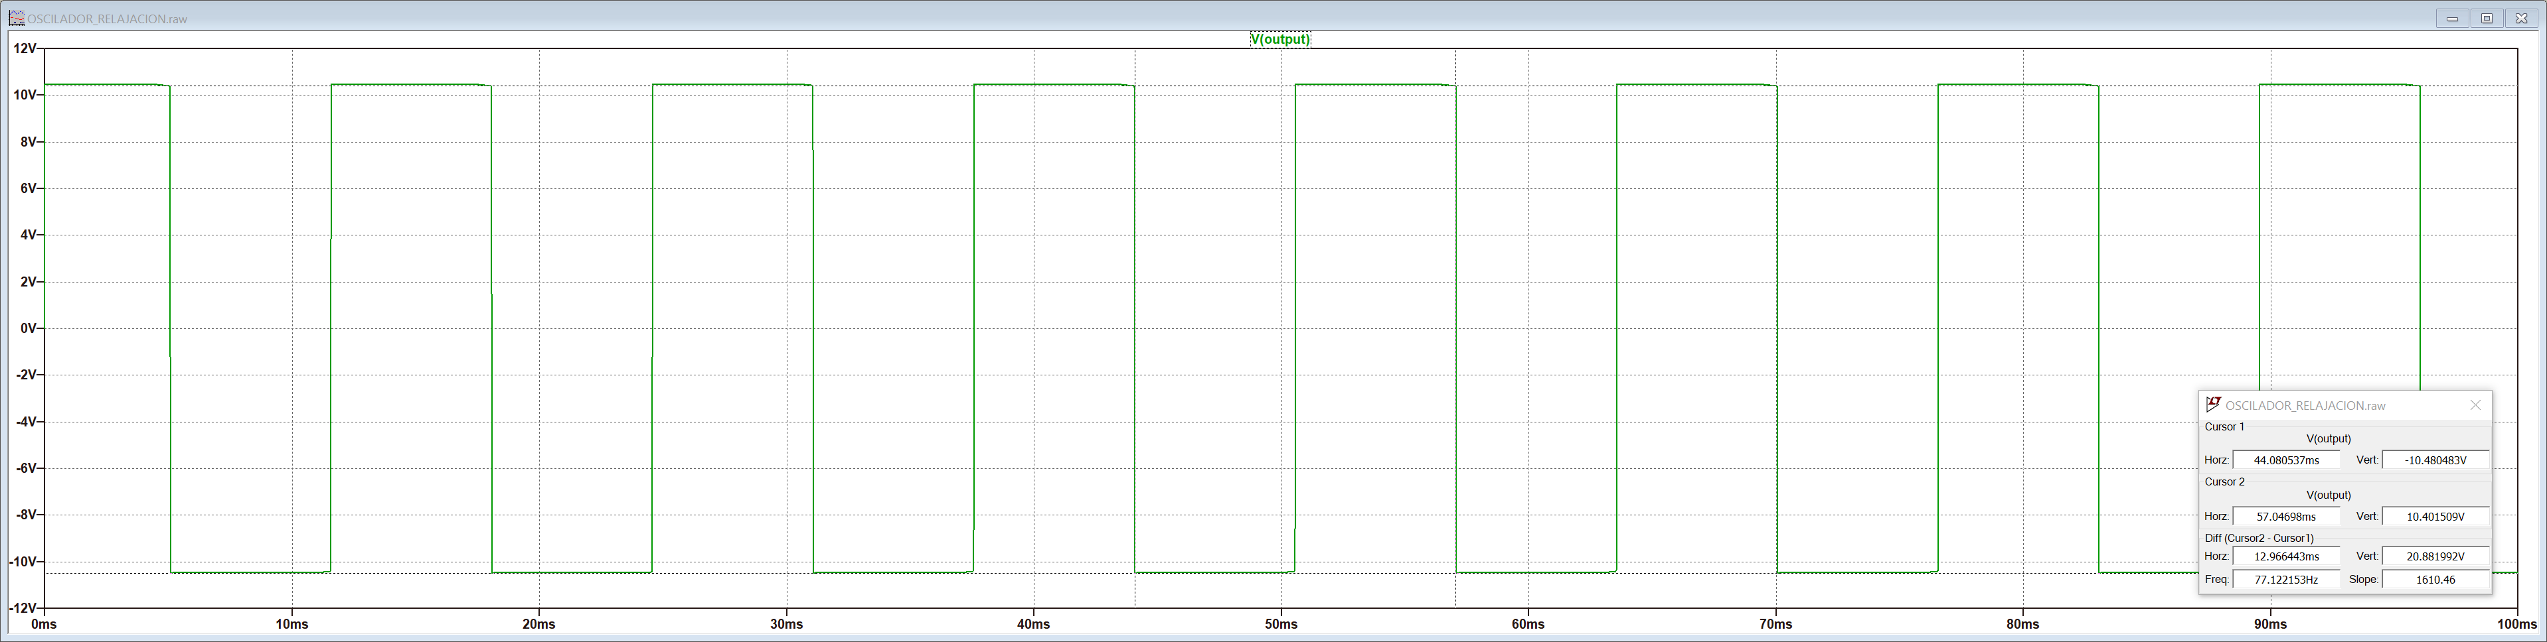Viewport: 2547px width, 642px height.
Task: Click the waveform icon in plot title bar
Action: point(16,18)
